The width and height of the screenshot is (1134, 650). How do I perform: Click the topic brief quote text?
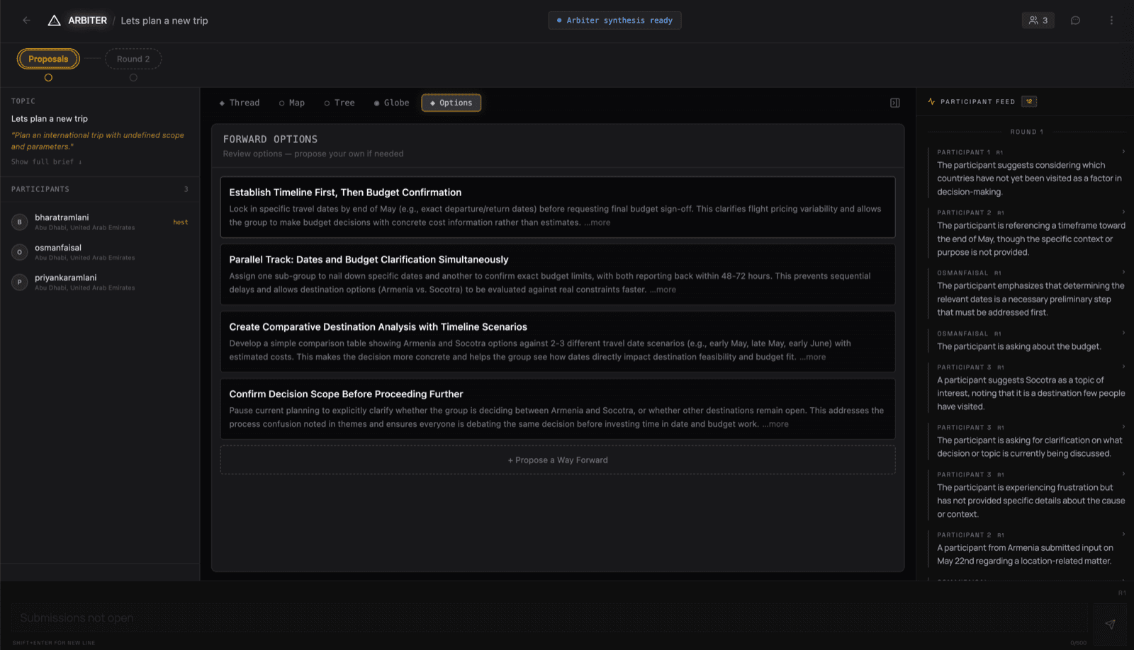click(x=98, y=141)
